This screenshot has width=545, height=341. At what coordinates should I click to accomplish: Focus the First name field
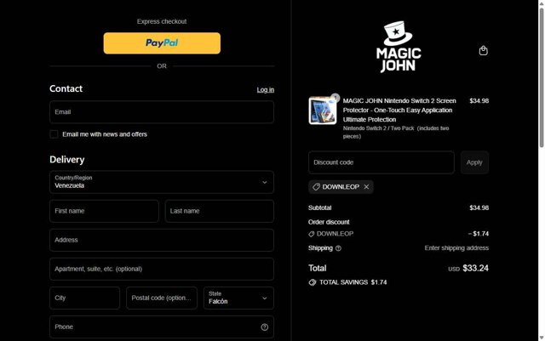[104, 211]
